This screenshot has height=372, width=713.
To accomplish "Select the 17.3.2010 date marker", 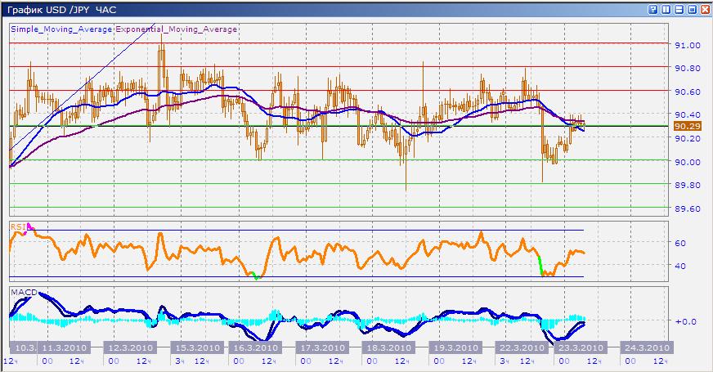I will click(x=322, y=348).
